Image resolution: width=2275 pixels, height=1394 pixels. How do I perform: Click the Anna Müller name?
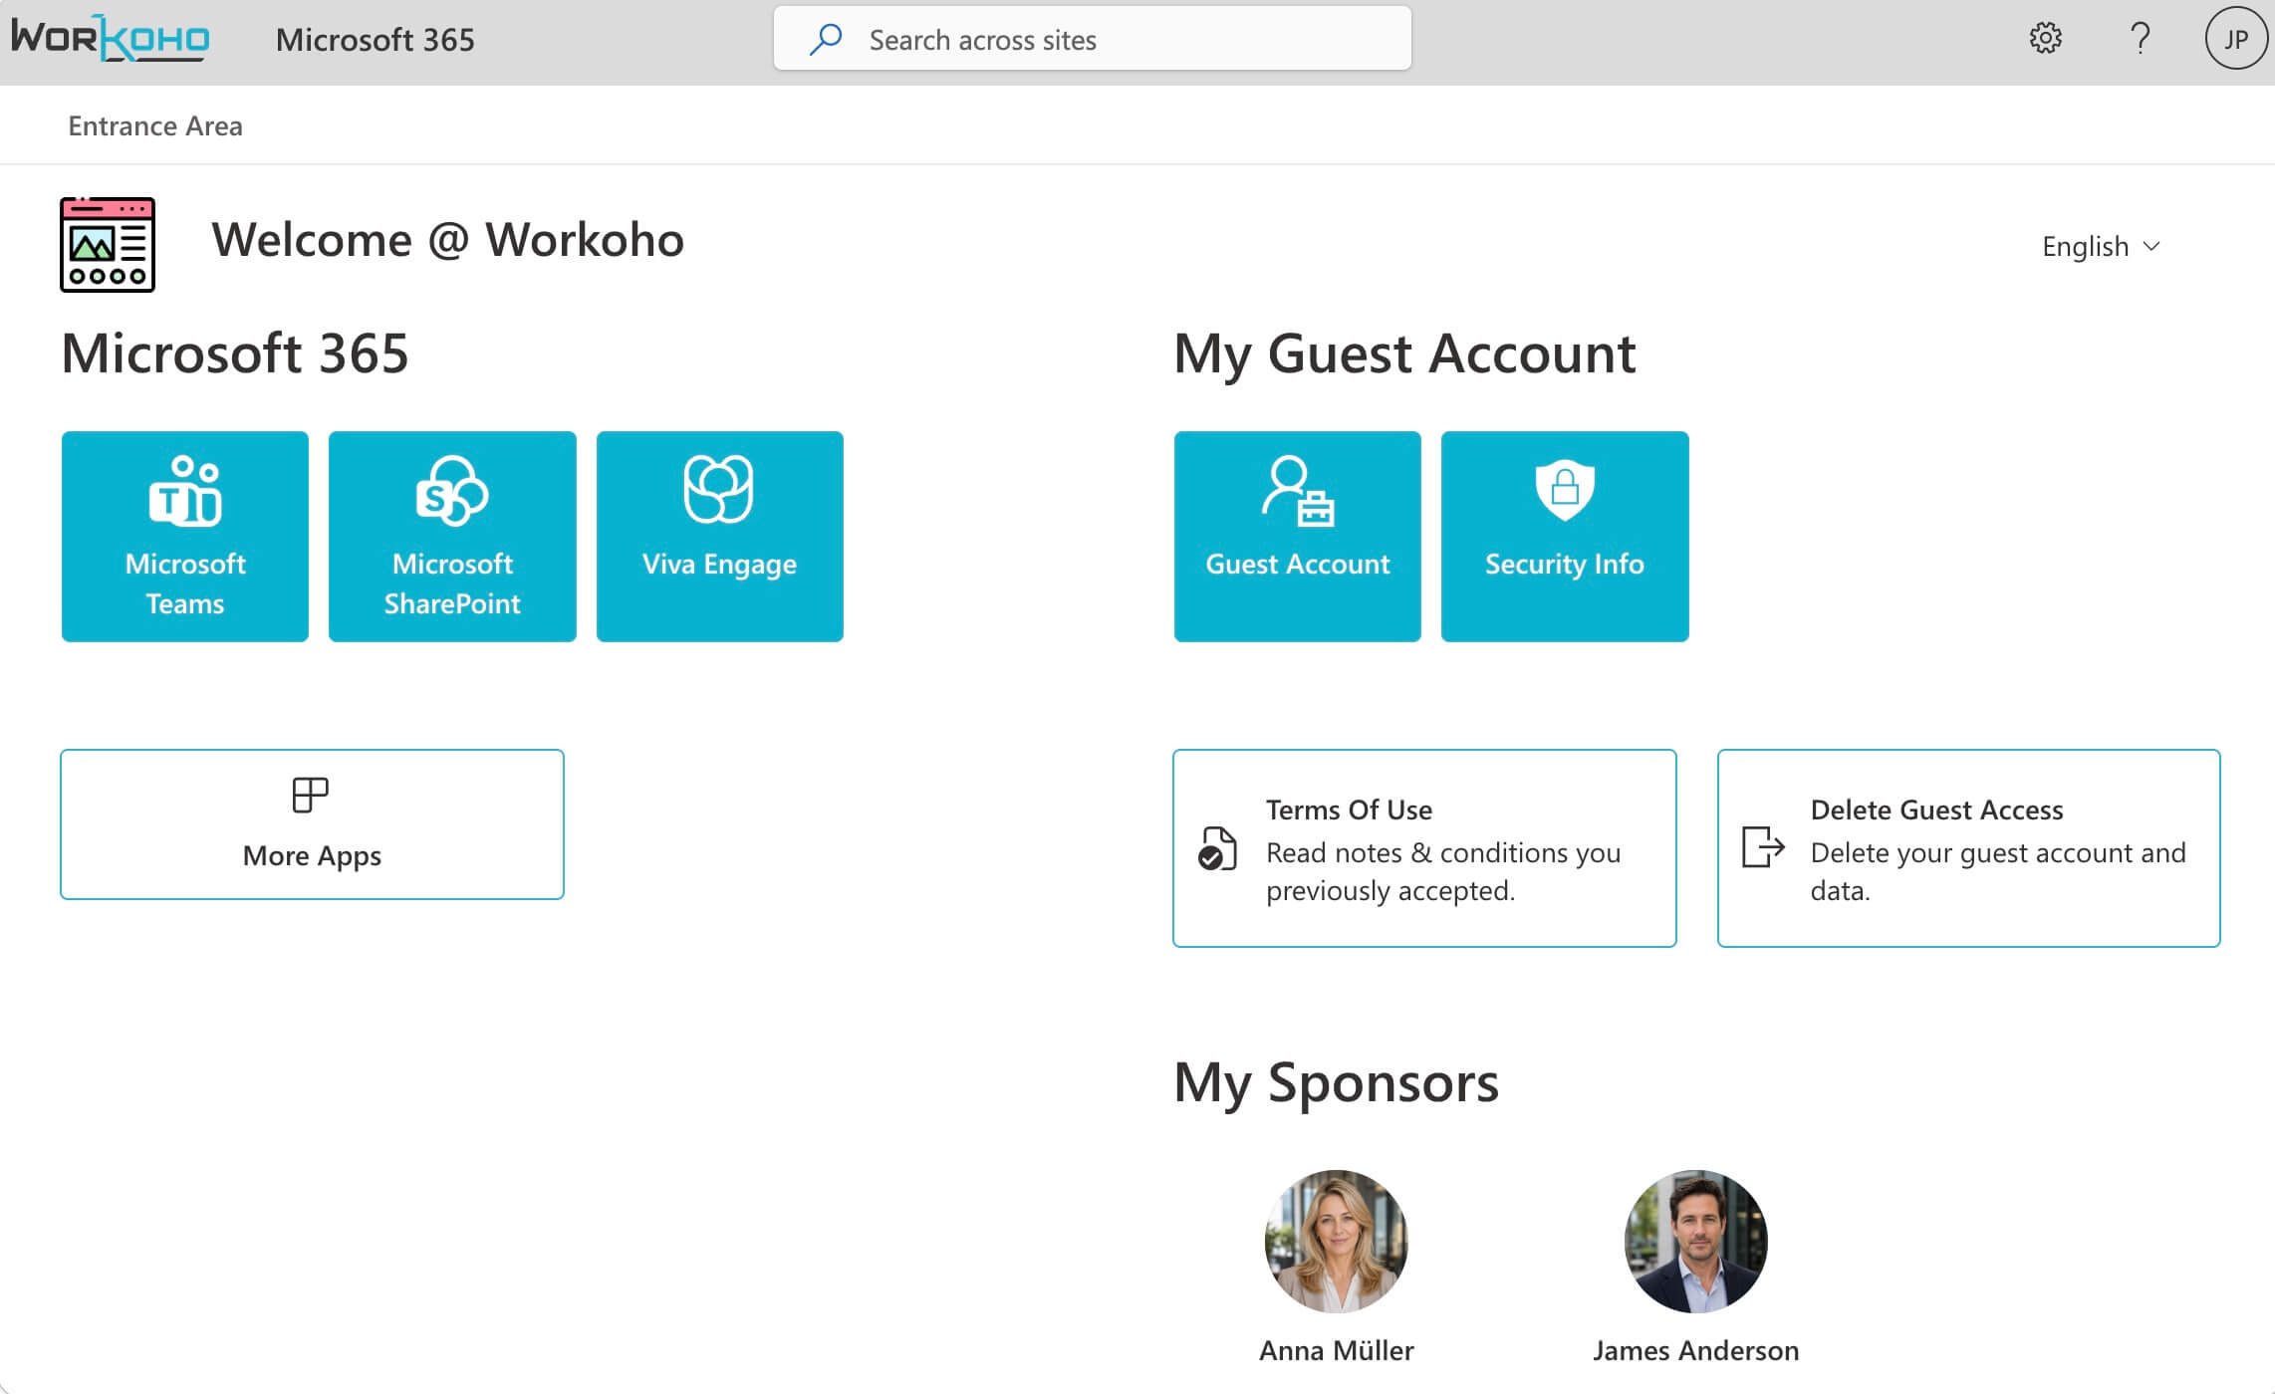coord(1337,1351)
